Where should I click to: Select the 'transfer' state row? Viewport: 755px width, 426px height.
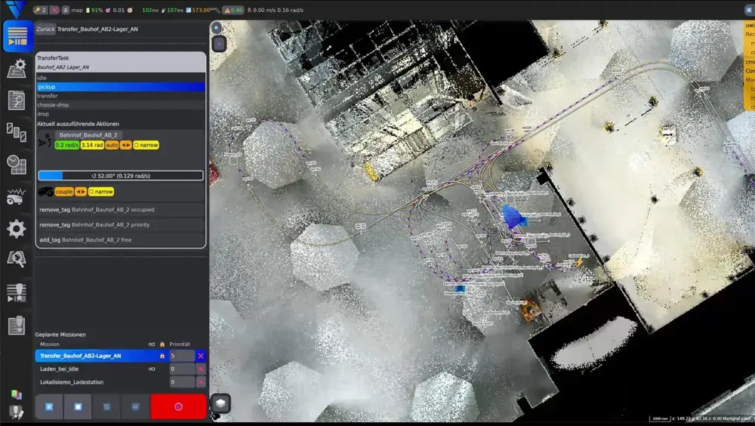pyautogui.click(x=121, y=96)
